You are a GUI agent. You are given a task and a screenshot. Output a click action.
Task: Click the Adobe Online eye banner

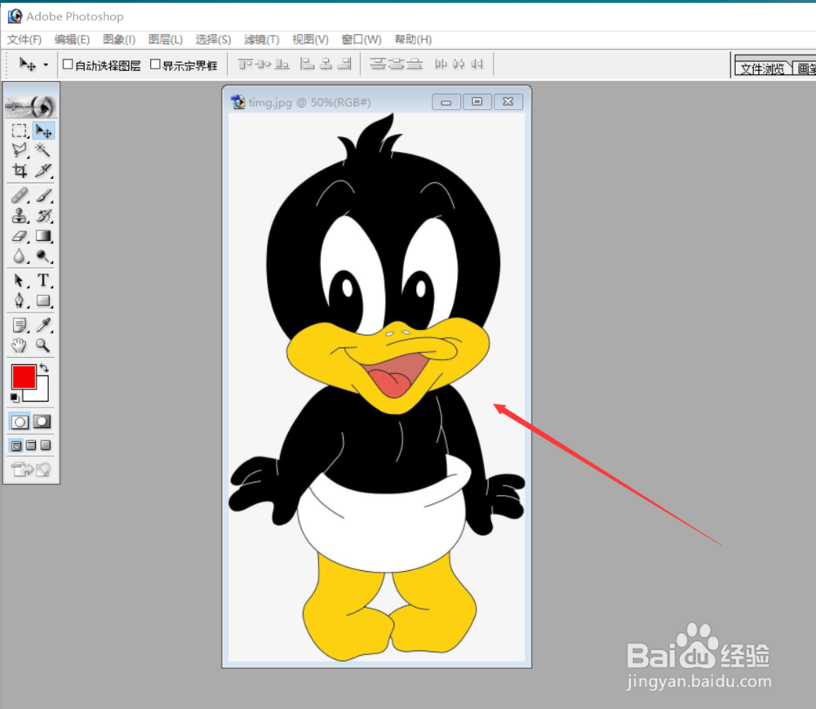click(x=31, y=106)
